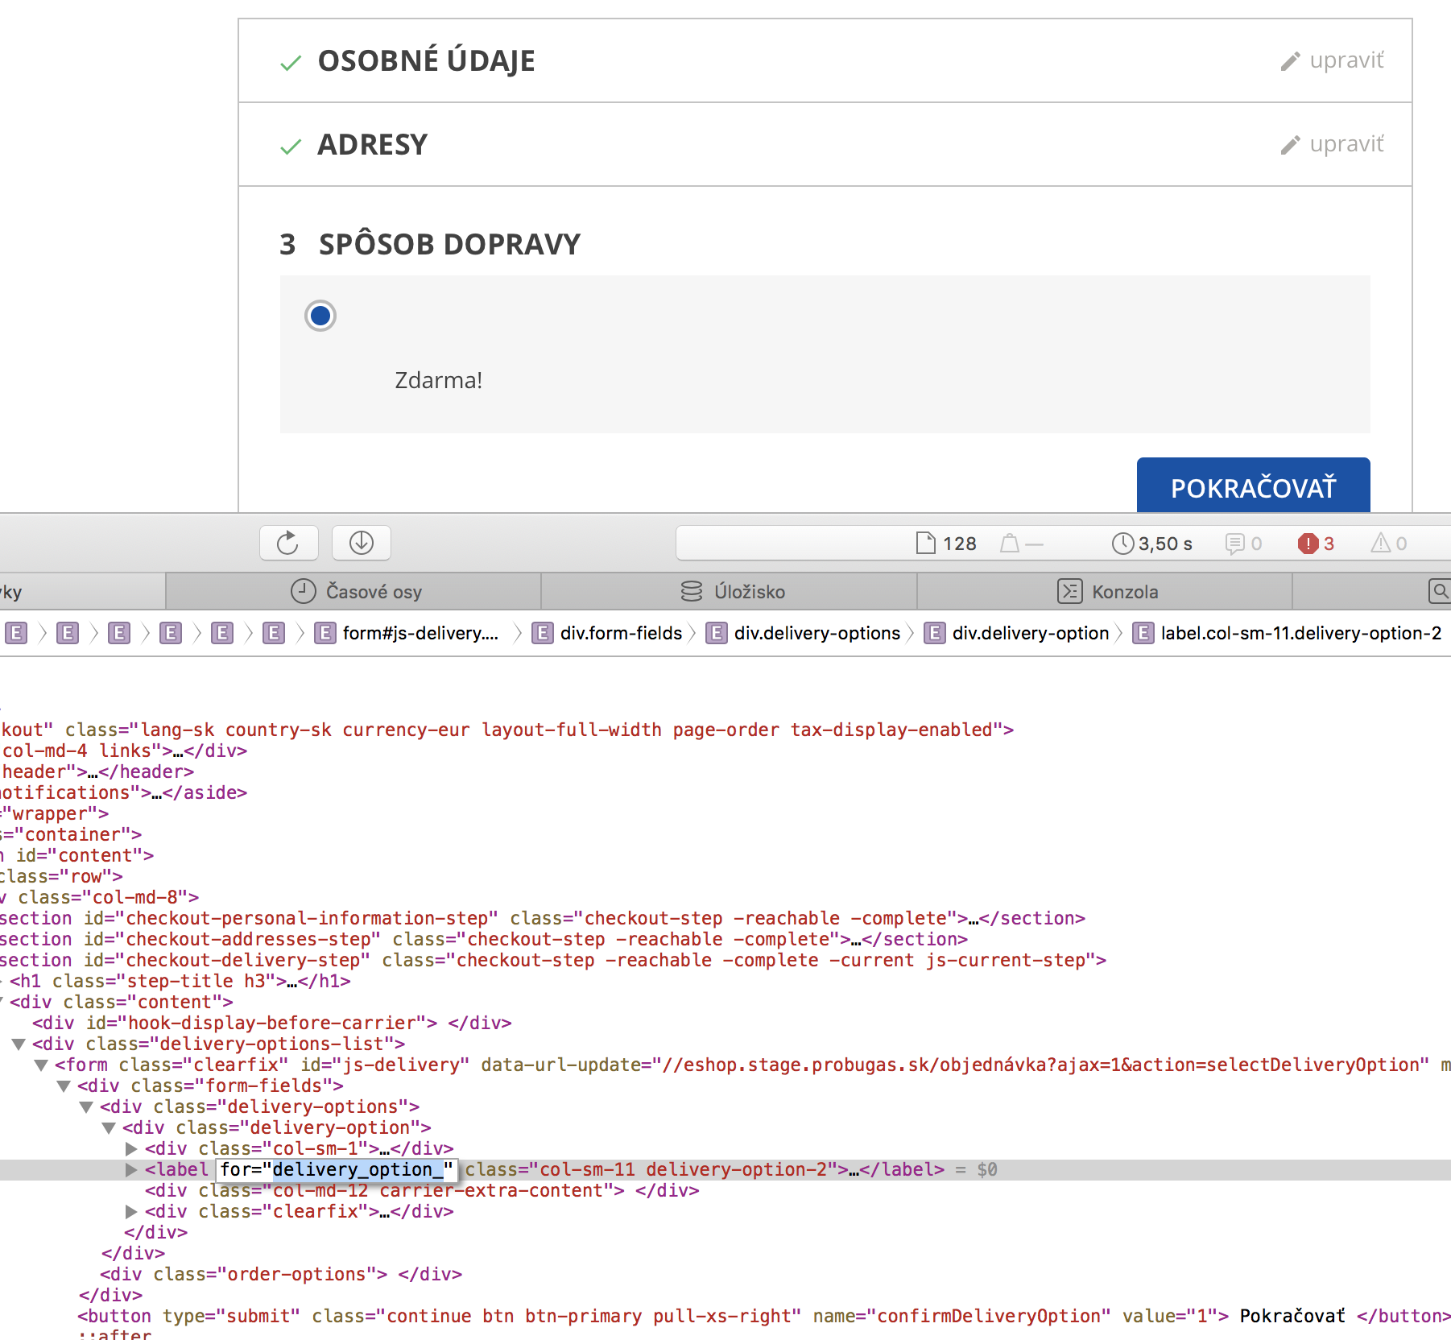Click pencil icon next to Osobné údaje upraviť
The width and height of the screenshot is (1451, 1340).
coord(1291,61)
